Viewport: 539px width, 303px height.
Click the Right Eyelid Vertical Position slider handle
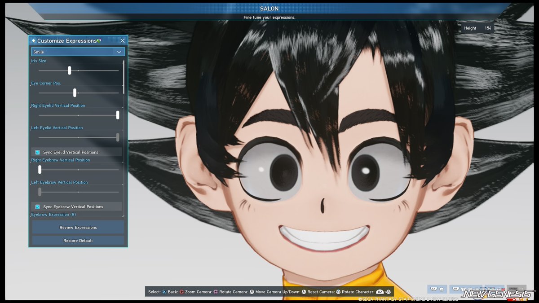[x=118, y=115]
